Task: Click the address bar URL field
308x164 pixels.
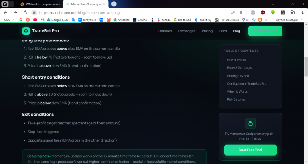Action: click(79, 13)
